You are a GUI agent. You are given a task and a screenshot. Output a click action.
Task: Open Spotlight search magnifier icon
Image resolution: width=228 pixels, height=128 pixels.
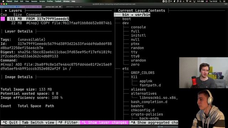point(221,1)
